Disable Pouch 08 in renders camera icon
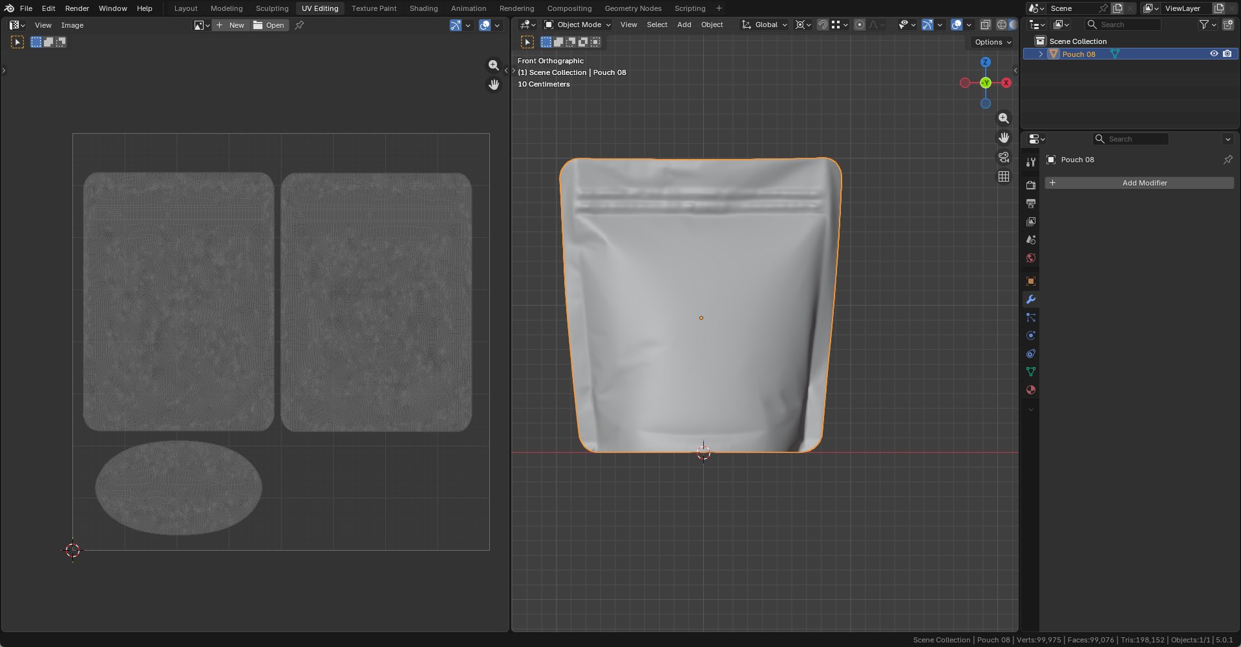Viewport: 1241px width, 647px height. pyautogui.click(x=1227, y=54)
